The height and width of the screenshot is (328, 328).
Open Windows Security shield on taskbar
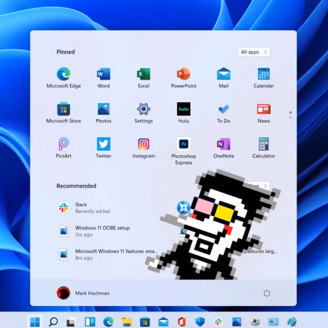200,322
